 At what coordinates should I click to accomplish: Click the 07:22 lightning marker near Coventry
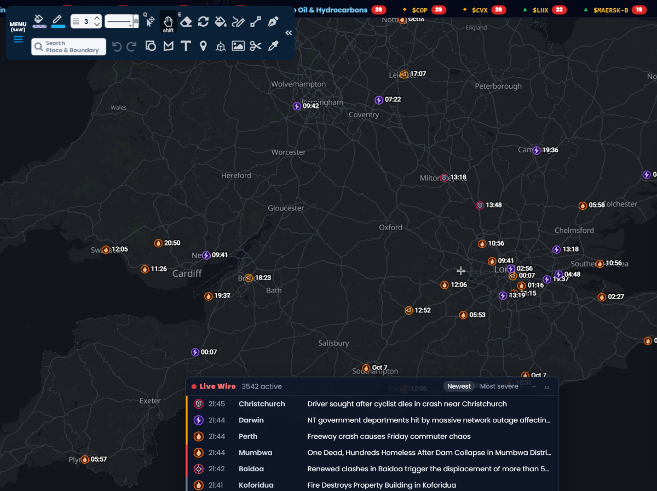tap(379, 100)
